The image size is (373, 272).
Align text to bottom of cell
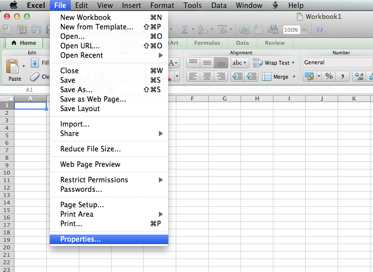pos(221,63)
